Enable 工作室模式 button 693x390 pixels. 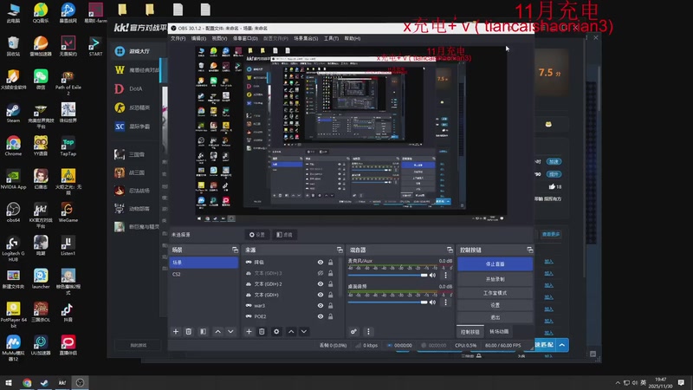[x=495, y=293]
